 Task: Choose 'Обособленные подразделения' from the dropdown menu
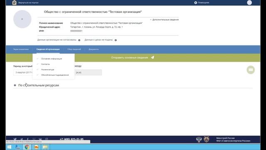click(x=55, y=75)
